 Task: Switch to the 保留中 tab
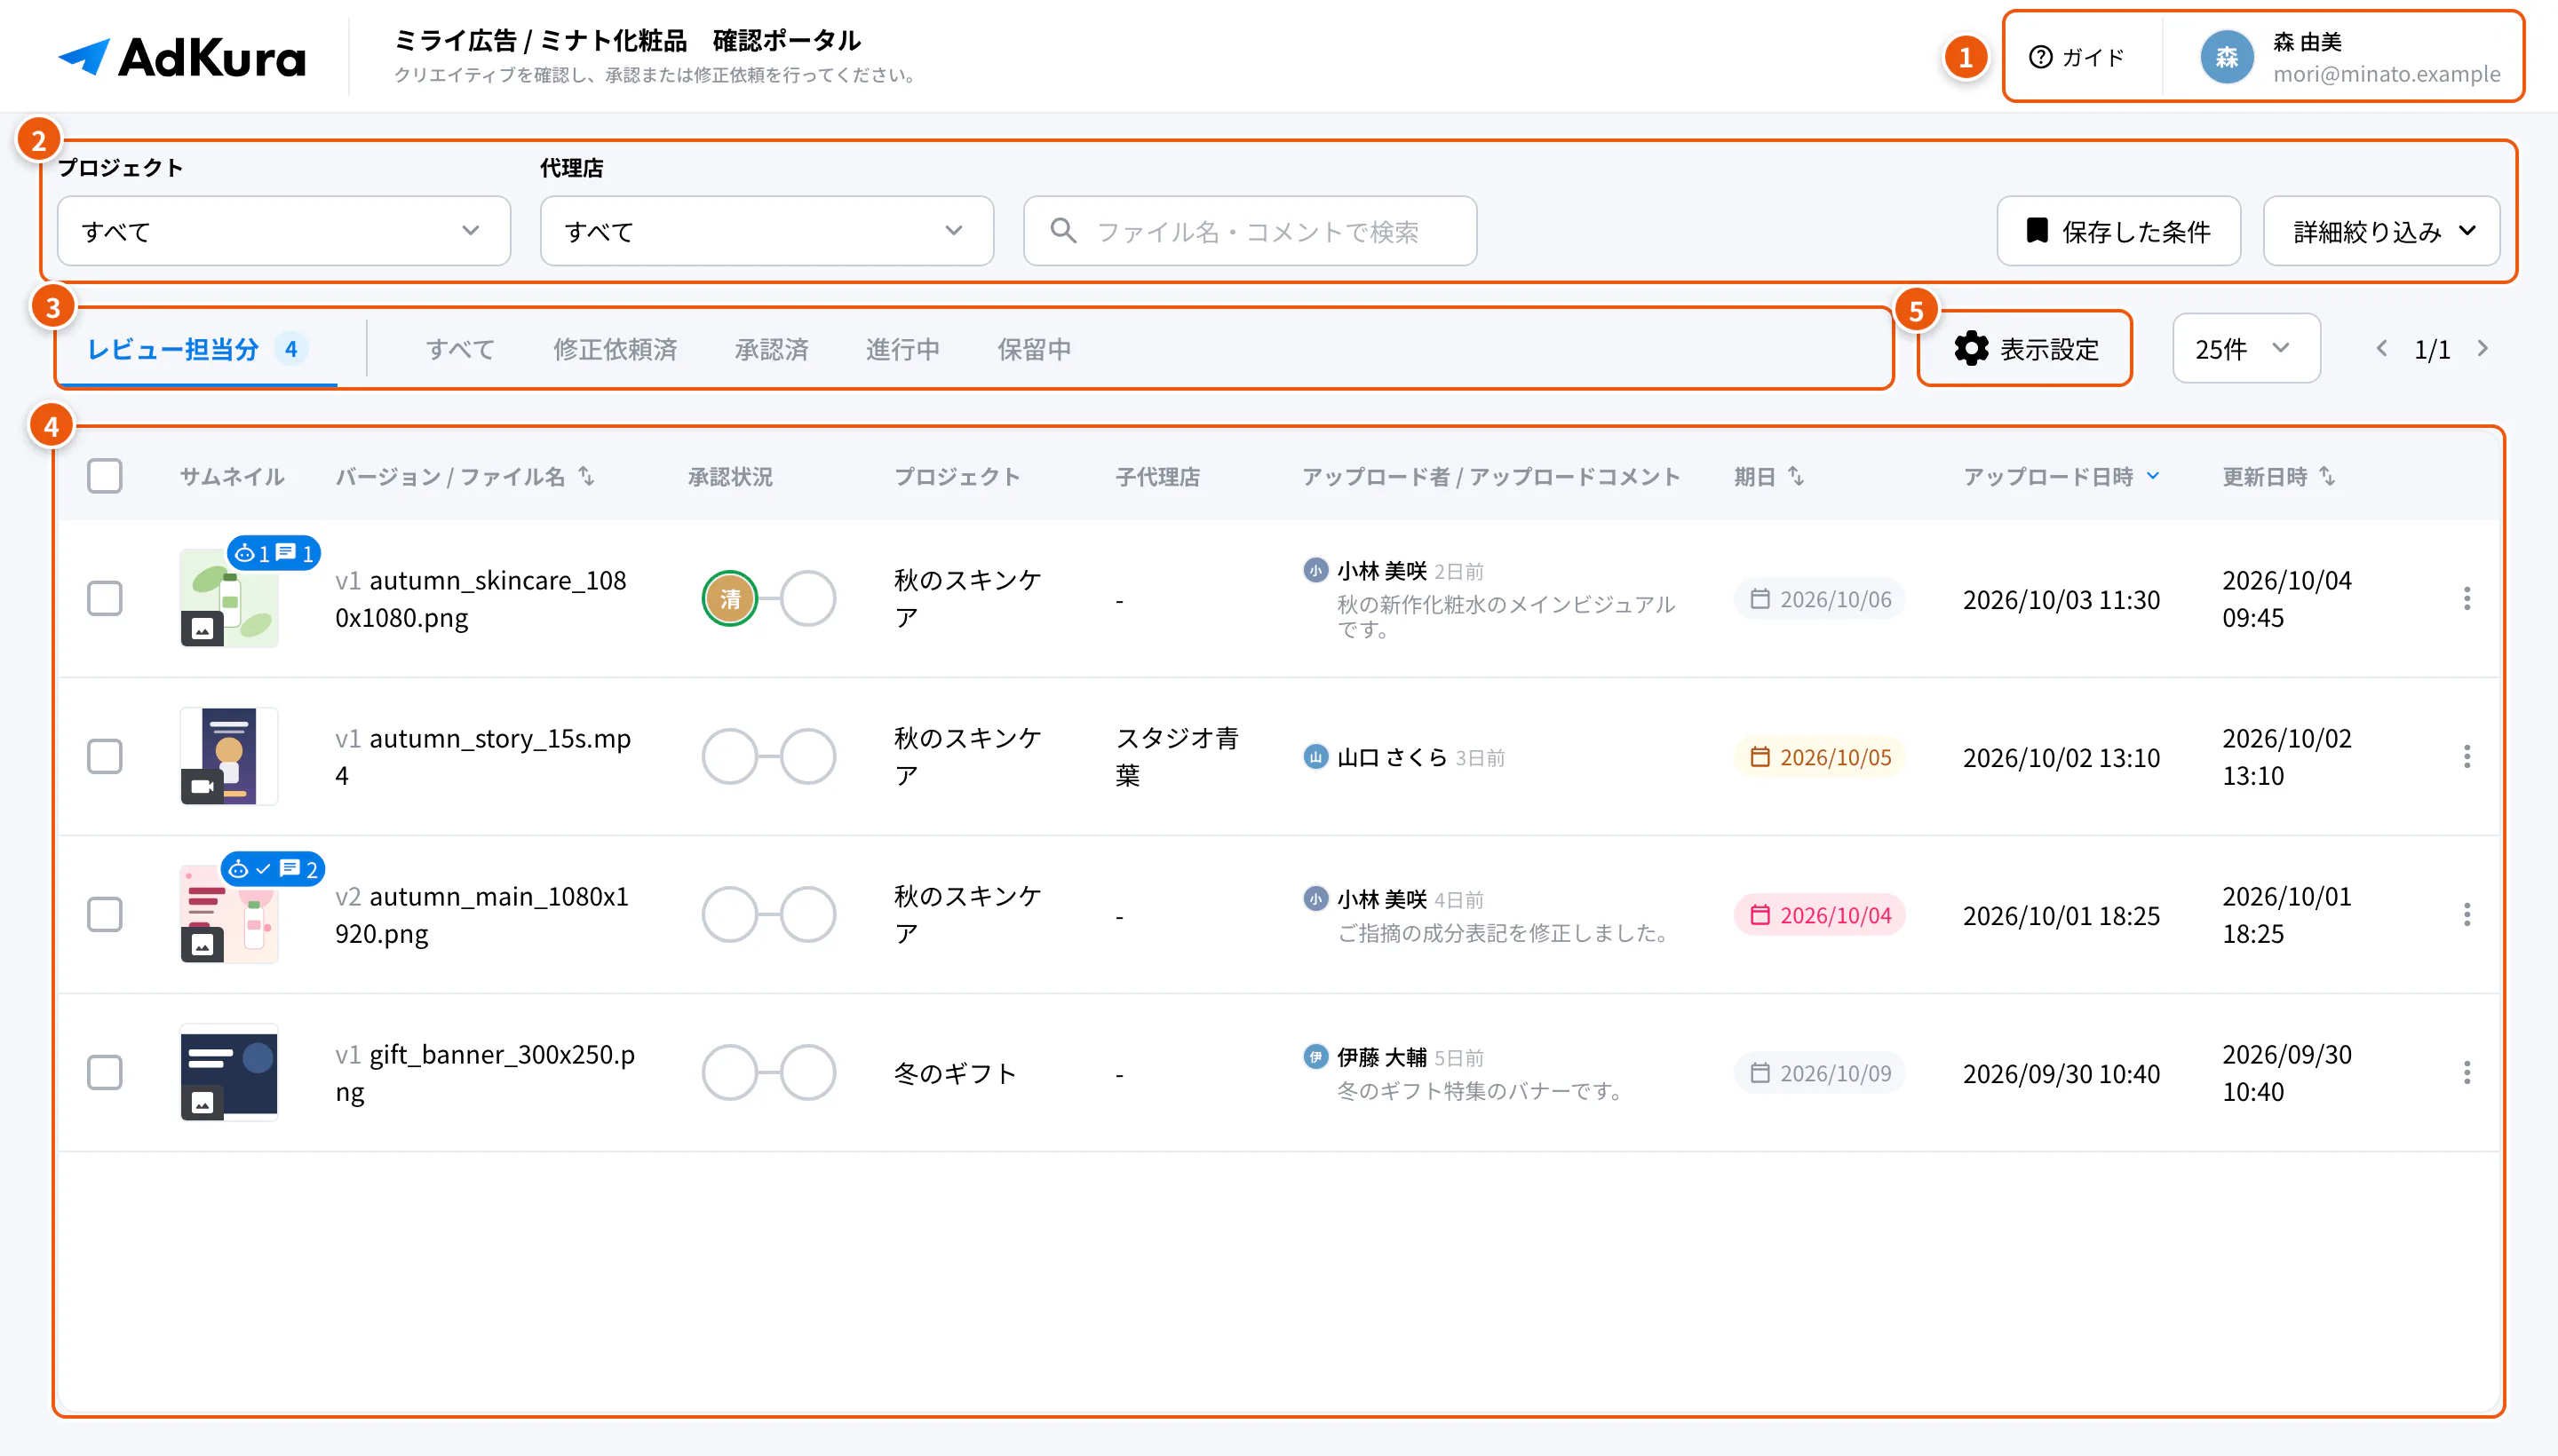click(x=1035, y=349)
